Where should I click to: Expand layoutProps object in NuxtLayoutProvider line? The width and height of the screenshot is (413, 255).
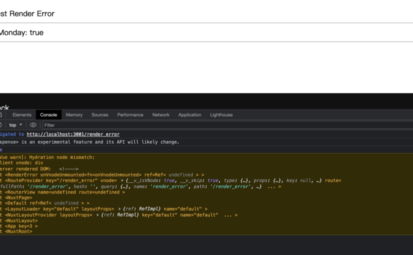98,215
